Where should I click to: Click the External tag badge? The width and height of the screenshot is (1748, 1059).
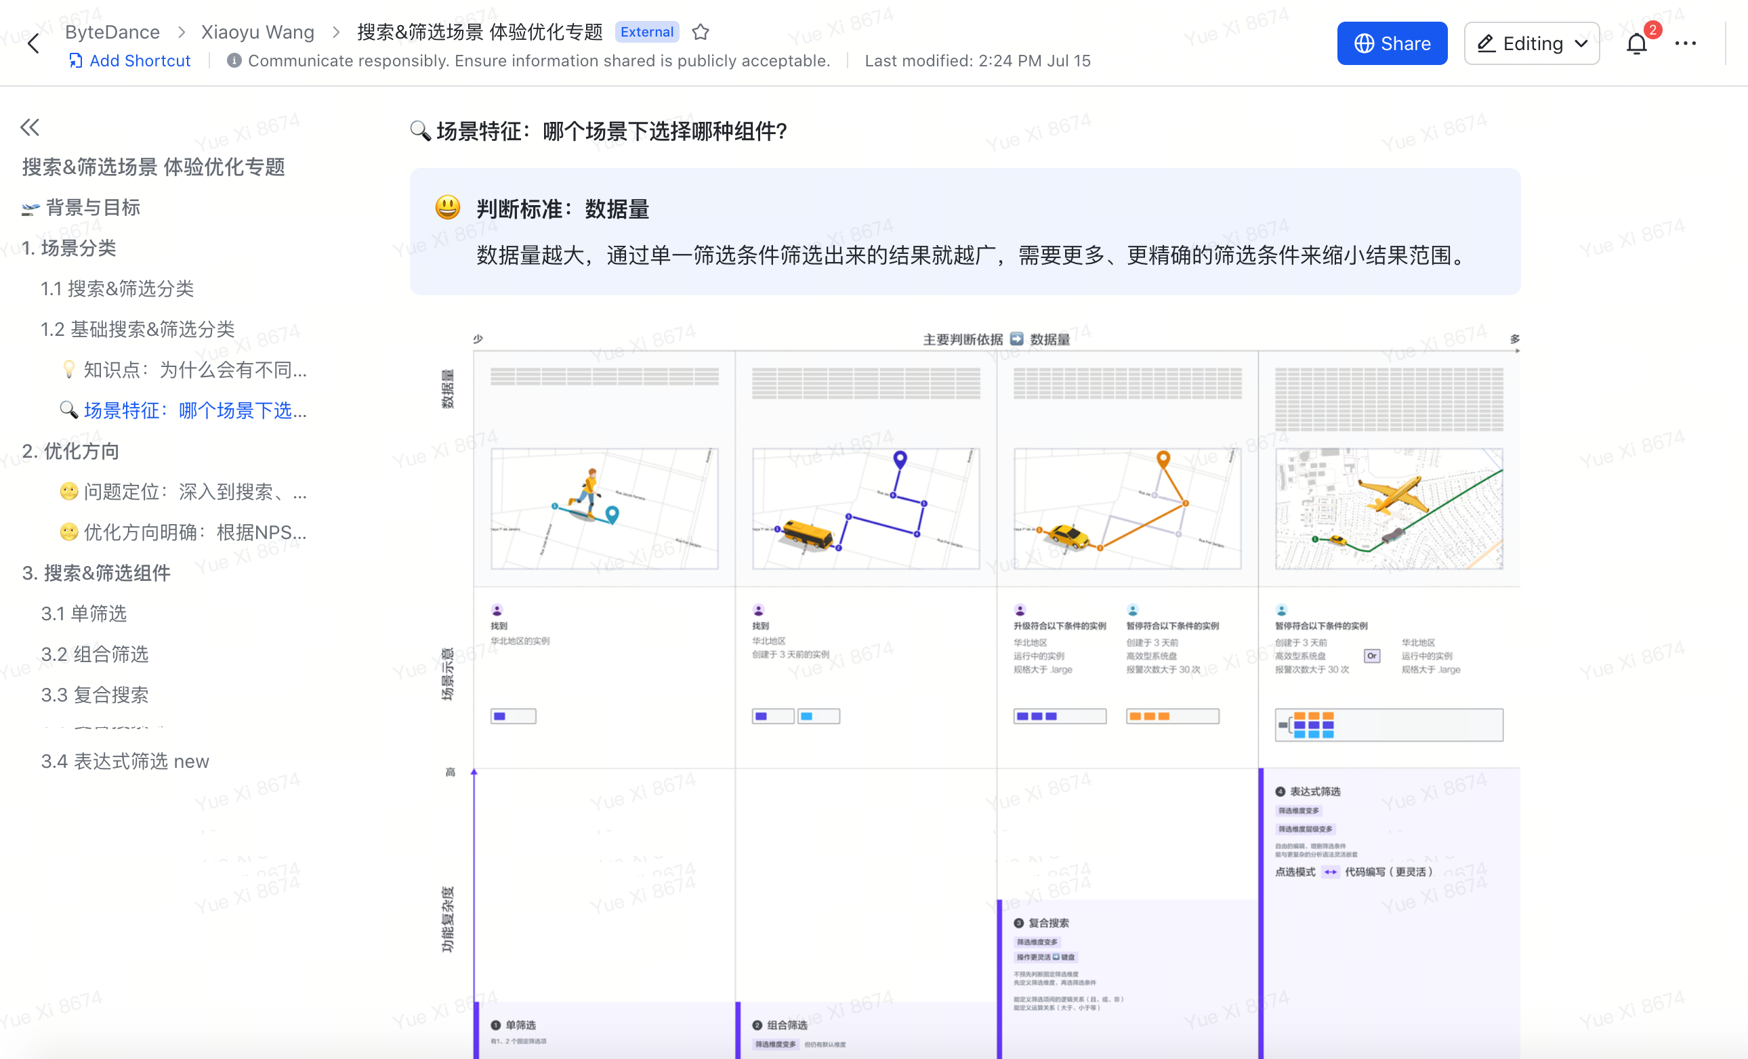point(646,32)
